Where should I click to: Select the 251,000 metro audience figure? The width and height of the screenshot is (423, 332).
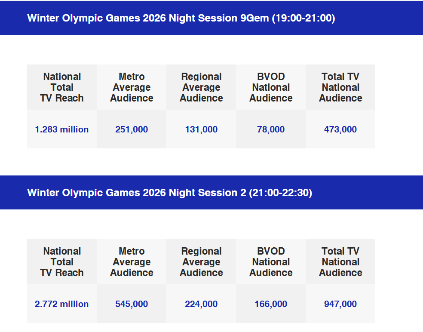[132, 129]
